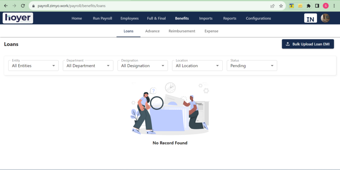Expand the Department dropdown
This screenshot has height=170, width=340.
point(88,66)
